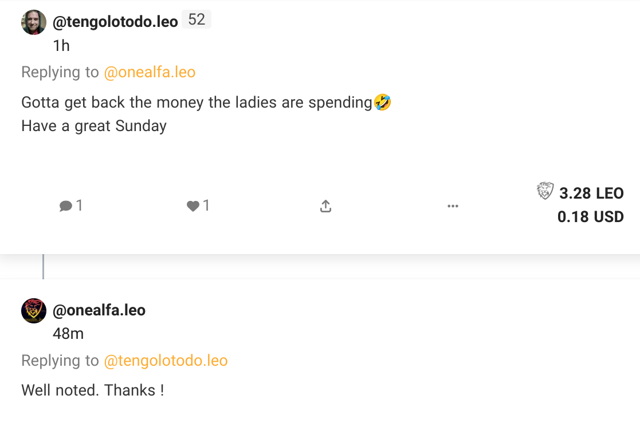Open the comment reply icon on tengolotodo's post
This screenshot has width=640, height=423.
(x=66, y=206)
